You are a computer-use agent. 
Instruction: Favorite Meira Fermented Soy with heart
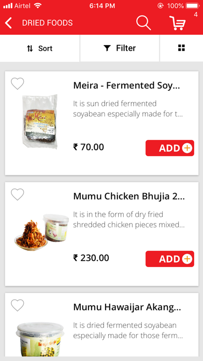click(x=18, y=84)
